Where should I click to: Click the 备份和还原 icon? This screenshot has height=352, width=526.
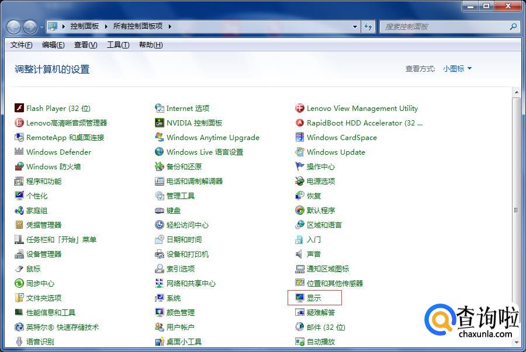click(x=160, y=166)
